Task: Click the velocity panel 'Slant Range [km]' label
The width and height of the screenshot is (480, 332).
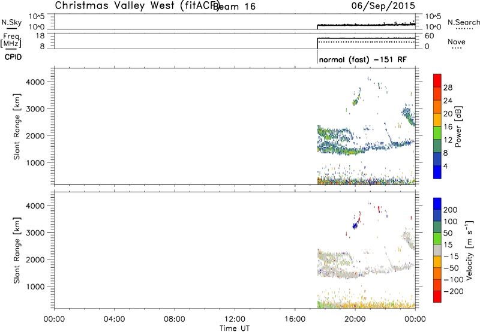Action: pos(17,250)
